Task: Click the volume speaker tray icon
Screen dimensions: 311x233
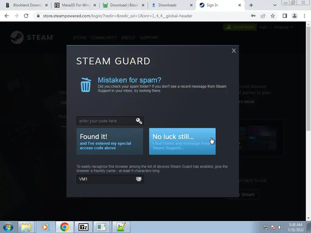Action: point(280,227)
